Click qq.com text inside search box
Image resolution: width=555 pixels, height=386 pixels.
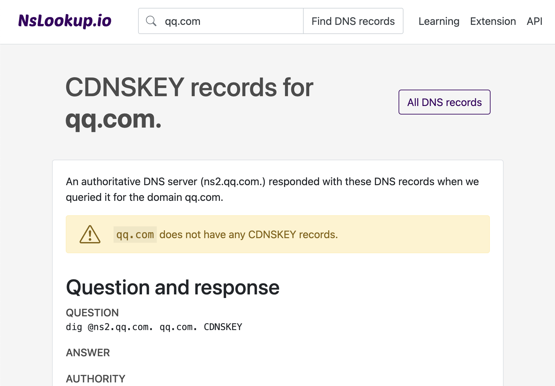pyautogui.click(x=182, y=21)
